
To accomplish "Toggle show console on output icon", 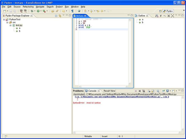I will [x=158, y=91].
